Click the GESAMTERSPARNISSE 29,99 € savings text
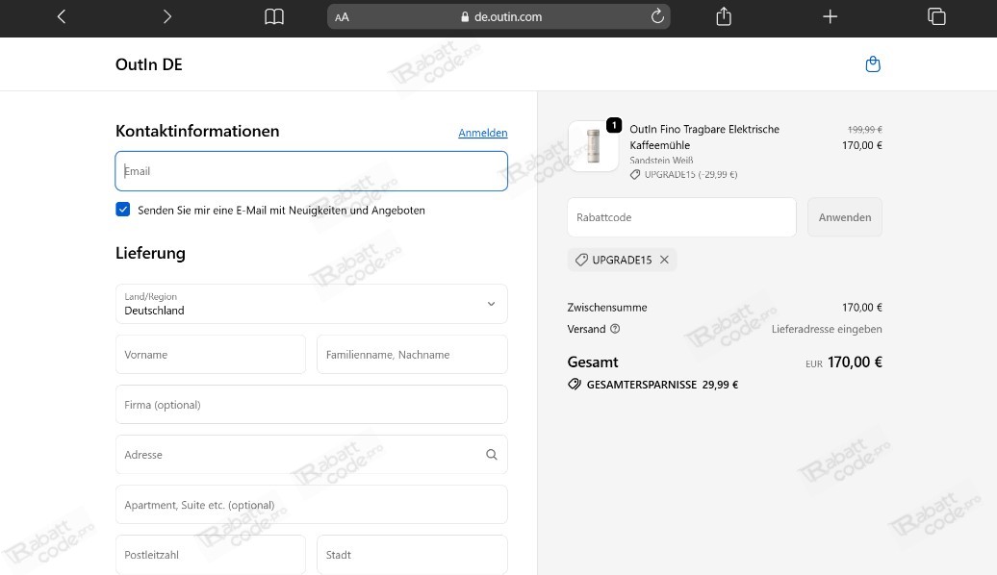Screen dimensions: 997x575 [x=662, y=385]
